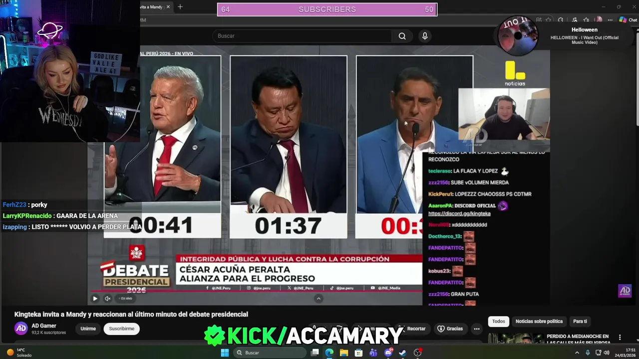Add page to favorites star icon
The image size is (639, 359).
point(548,20)
